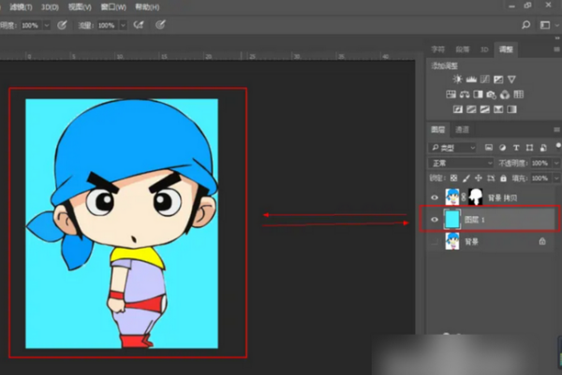562x375 pixels.
Task: Open the brush opacity dropdown arrow
Action: tap(47, 25)
